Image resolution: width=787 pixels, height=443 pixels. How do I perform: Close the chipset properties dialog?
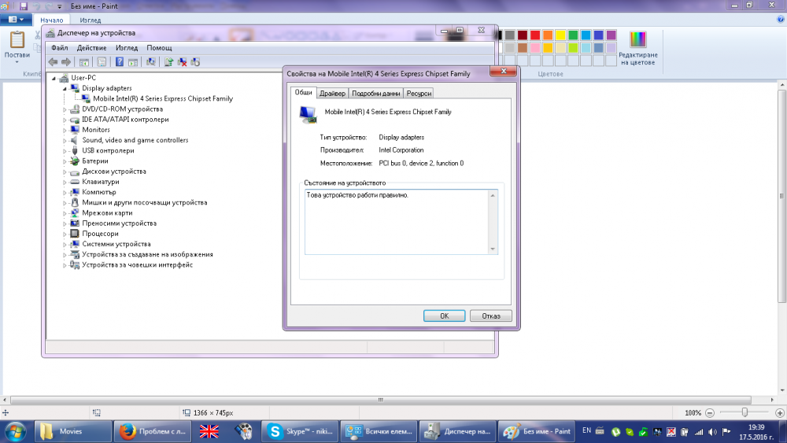click(504, 72)
